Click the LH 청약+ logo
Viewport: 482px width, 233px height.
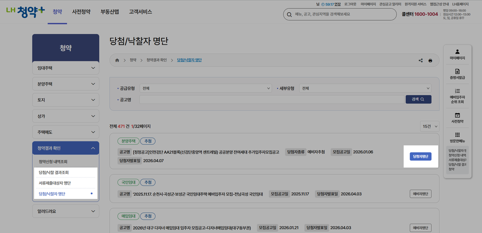point(25,12)
